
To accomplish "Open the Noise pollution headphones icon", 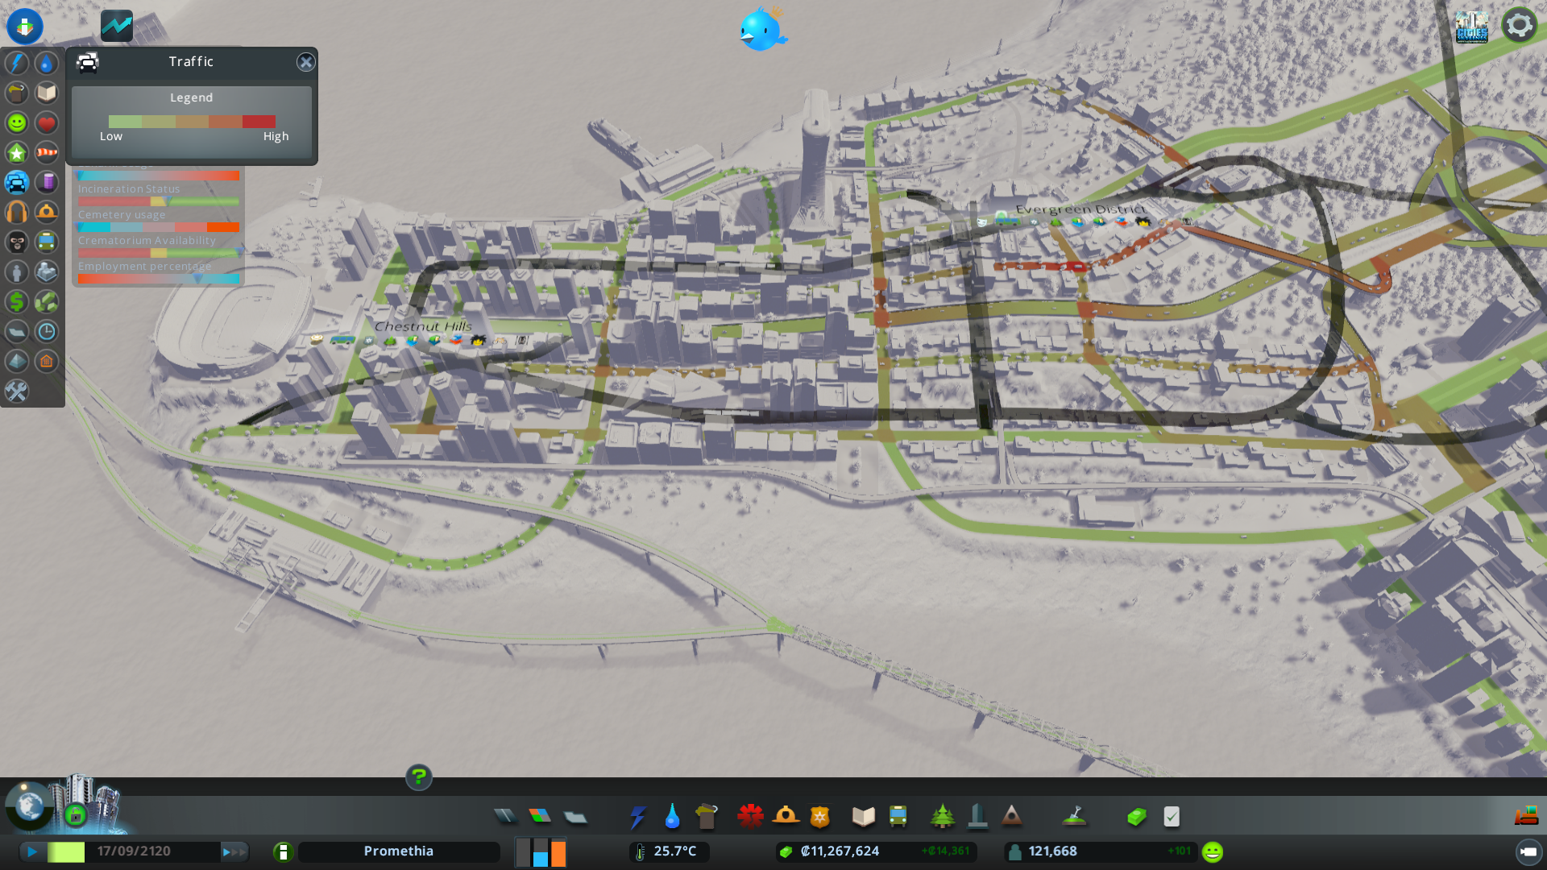I will click(17, 212).
